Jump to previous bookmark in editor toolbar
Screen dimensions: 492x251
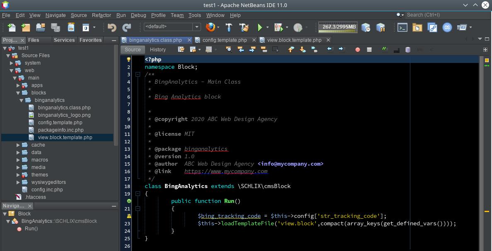point(291,50)
